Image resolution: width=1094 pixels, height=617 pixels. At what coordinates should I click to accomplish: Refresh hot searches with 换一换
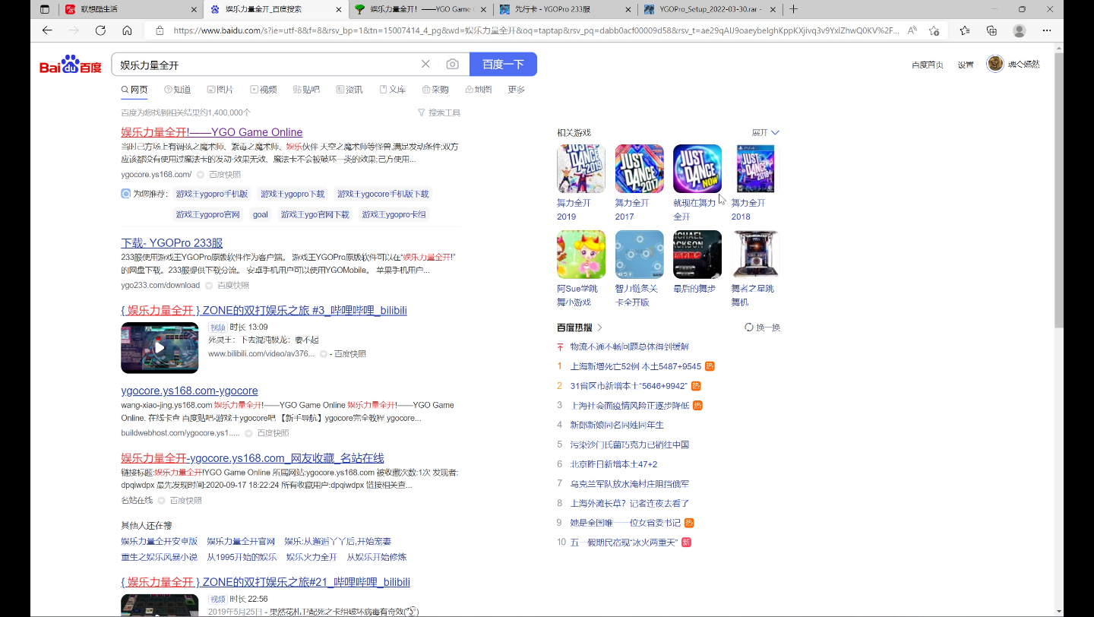(x=763, y=327)
